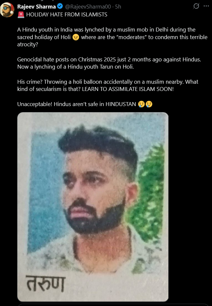The image size is (212, 306).
Task: Click the line starting Genocidal hate posts
Action: tap(109, 59)
